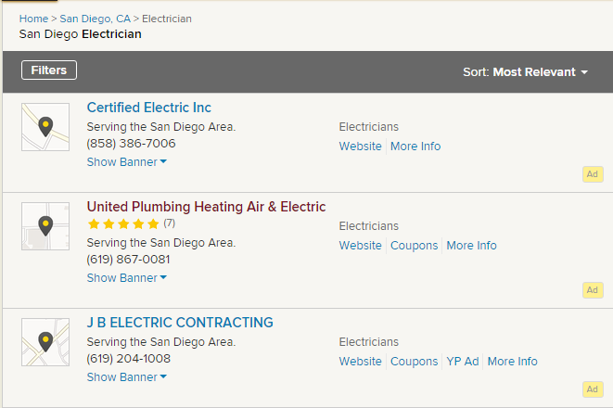613x408 pixels.
Task: Go to Home breadcrumb link
Action: tap(33, 19)
